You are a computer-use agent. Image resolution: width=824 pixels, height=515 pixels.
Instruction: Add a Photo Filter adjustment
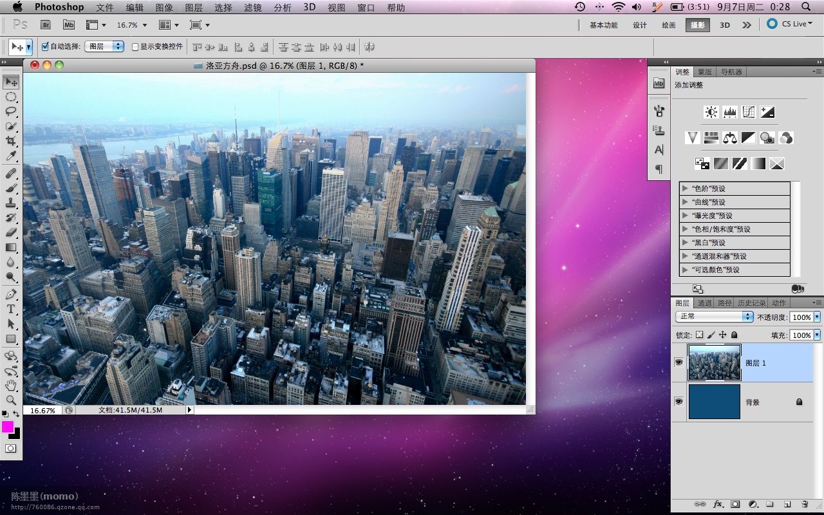coord(767,138)
